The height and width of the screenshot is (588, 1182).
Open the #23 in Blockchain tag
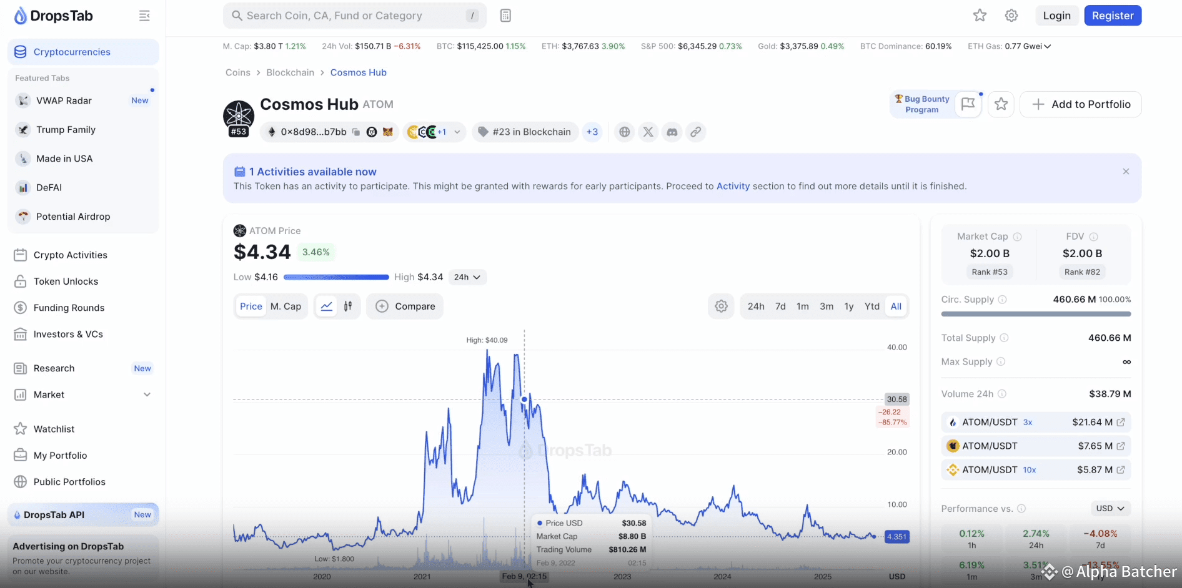[x=525, y=132]
